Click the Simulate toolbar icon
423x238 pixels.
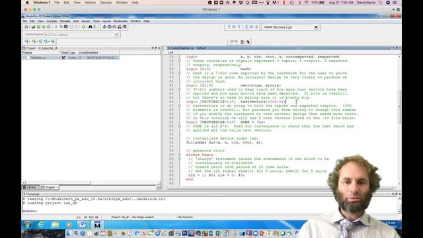pos(114,27)
